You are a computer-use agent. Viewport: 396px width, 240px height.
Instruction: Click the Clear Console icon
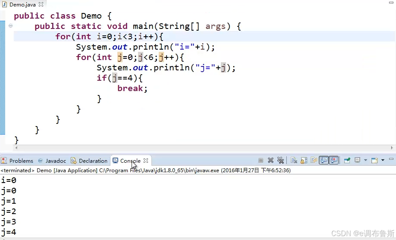point(294,161)
